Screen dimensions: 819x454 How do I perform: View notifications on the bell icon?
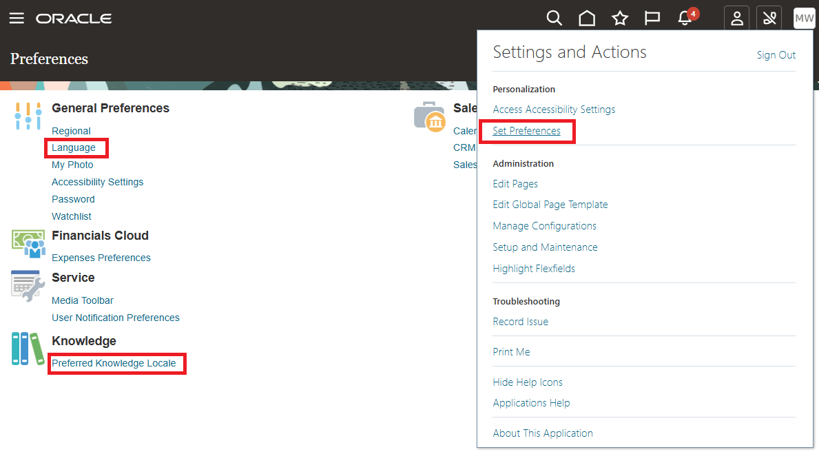click(x=684, y=19)
